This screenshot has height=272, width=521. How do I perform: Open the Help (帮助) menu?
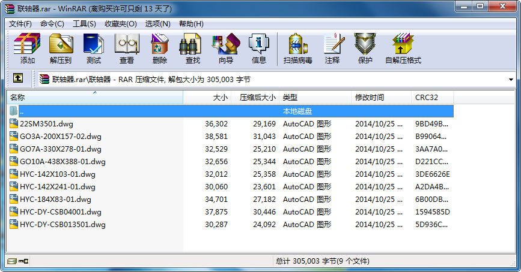point(191,24)
